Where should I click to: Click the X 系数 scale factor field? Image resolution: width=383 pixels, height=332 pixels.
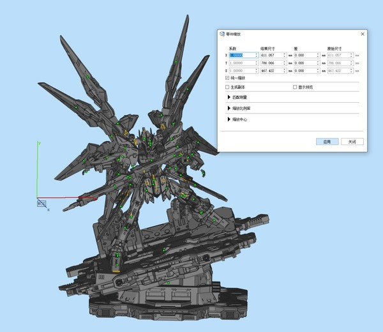point(241,56)
